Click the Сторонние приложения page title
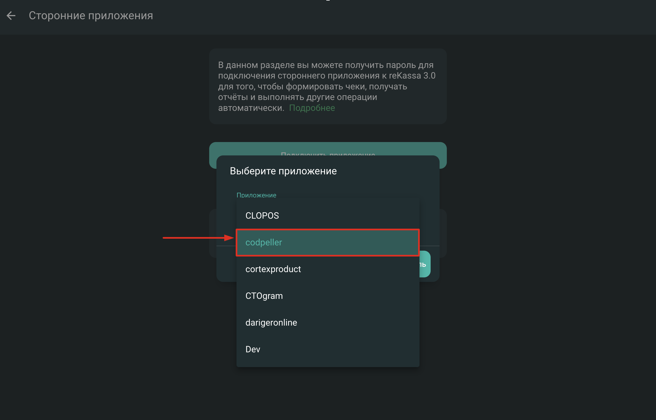This screenshot has height=420, width=656. (x=91, y=16)
